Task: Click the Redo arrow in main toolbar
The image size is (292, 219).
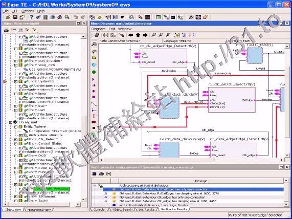Action: [83, 17]
